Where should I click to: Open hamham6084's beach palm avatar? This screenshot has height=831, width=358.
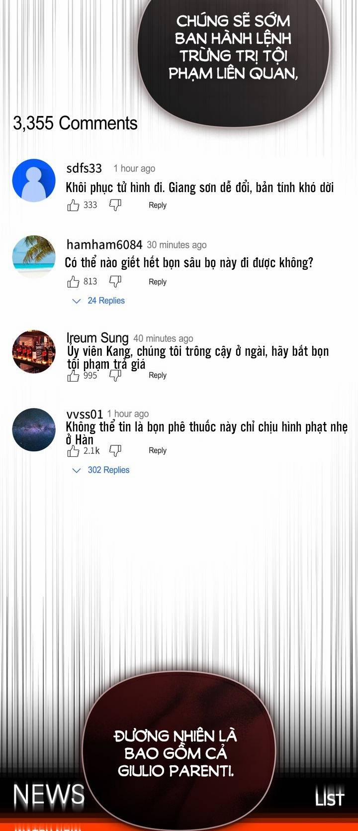[34, 256]
